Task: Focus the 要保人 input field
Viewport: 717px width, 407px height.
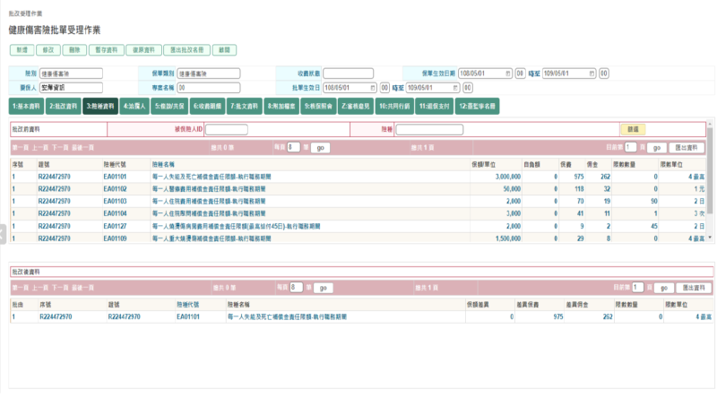Action: (x=71, y=88)
